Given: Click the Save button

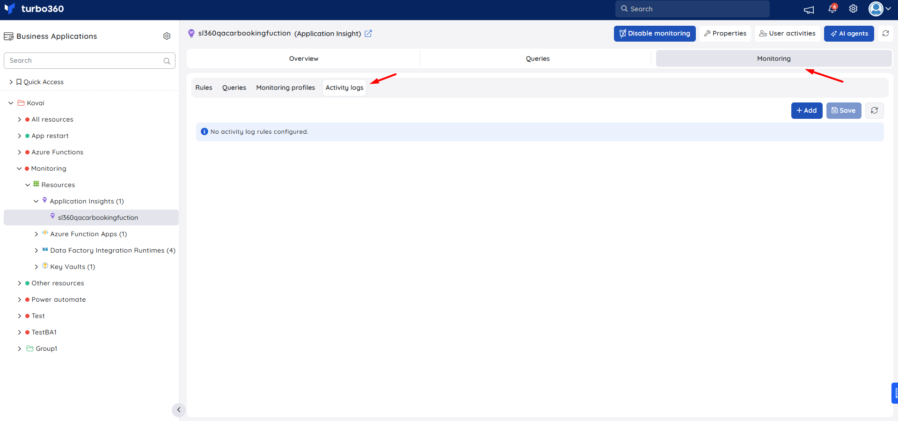Looking at the screenshot, I should 844,110.
